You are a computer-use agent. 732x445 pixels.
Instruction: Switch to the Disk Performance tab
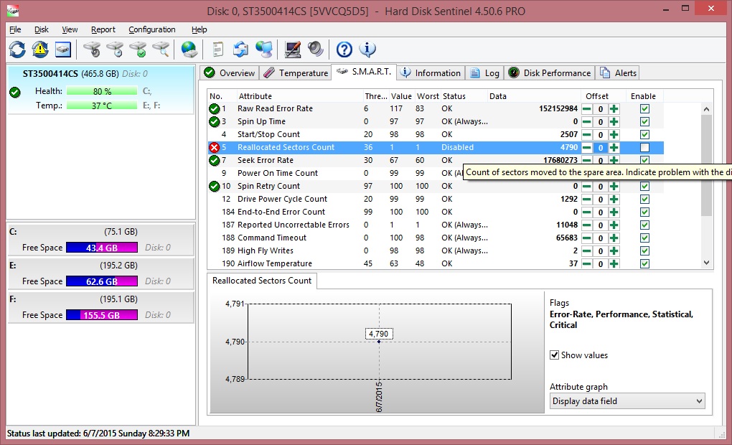coord(550,72)
